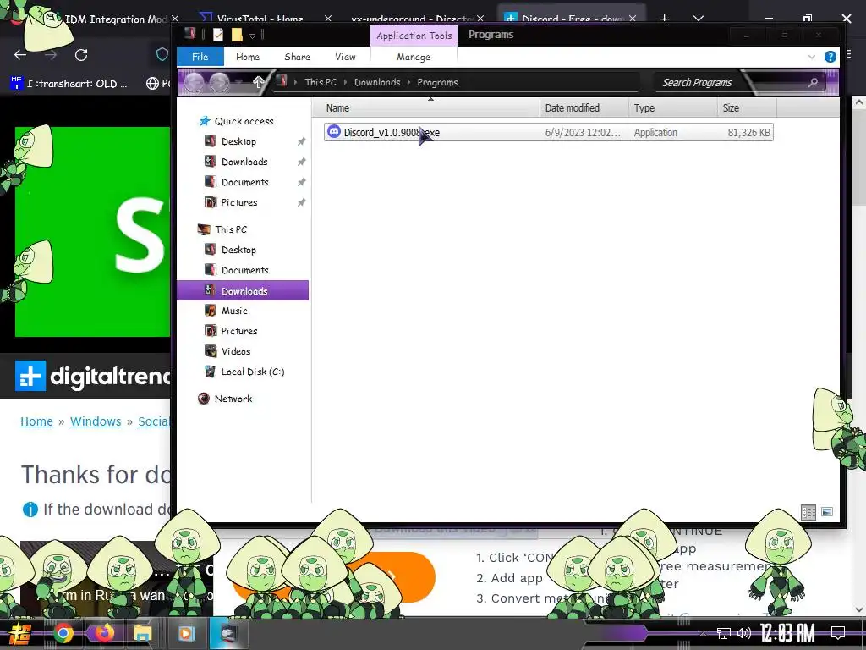The width and height of the screenshot is (866, 650).
Task: Open Pictures under This PC
Action: 239,331
